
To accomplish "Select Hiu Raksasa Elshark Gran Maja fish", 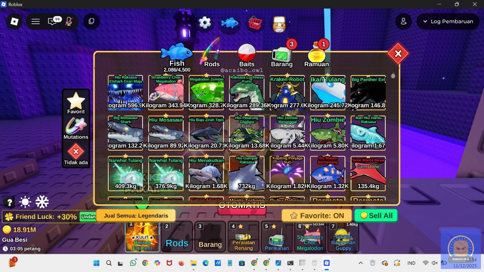I will coord(125,92).
